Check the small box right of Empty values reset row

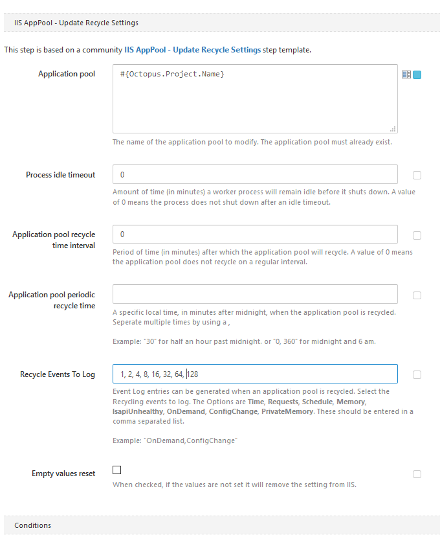pyautogui.click(x=417, y=474)
